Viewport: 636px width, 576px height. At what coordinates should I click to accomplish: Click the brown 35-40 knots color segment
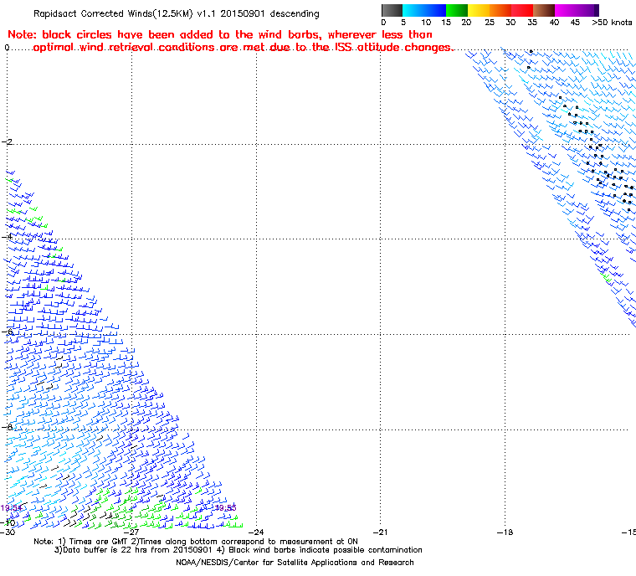tap(544, 11)
